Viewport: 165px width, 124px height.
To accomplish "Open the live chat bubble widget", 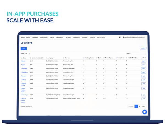I will 144,112.
